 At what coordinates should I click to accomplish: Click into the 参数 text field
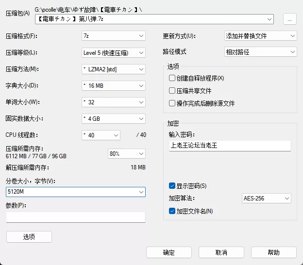pos(76,217)
